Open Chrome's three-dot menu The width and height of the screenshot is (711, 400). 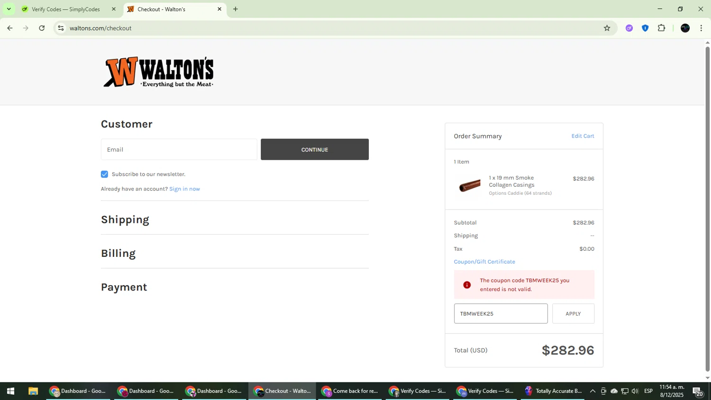point(701,28)
